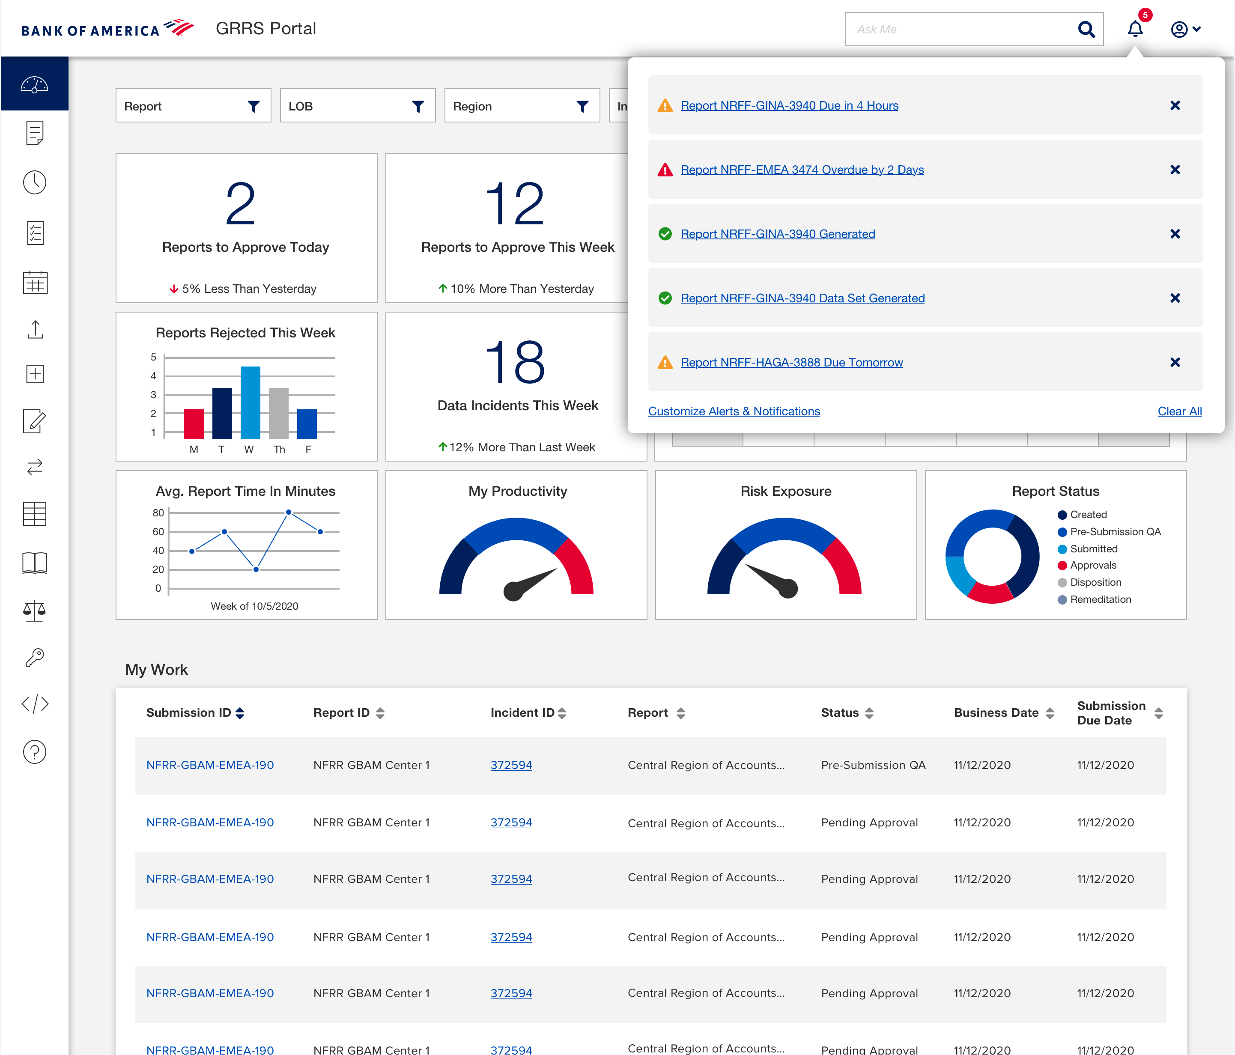
Task: Sort table by Submission ID column
Action: [240, 713]
